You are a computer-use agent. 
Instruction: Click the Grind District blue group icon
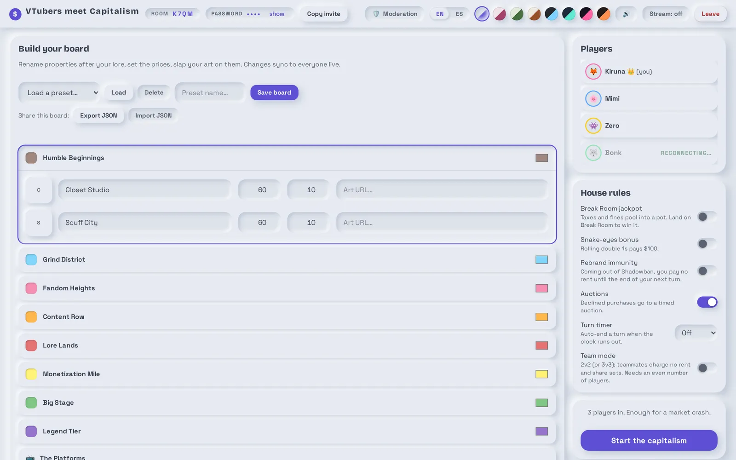point(31,259)
